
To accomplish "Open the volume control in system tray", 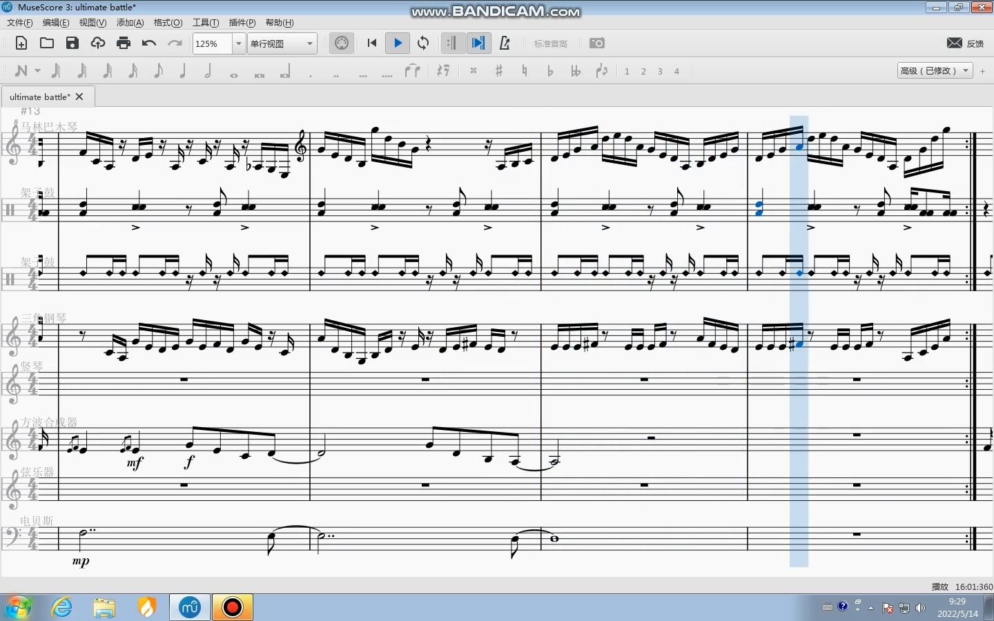I will pos(920,608).
